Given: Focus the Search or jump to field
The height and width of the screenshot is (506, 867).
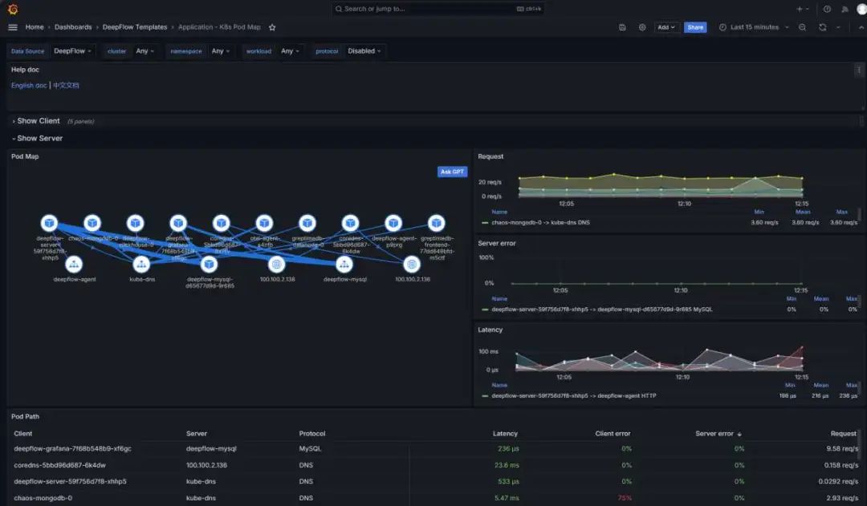Looking at the screenshot, I should point(438,9).
